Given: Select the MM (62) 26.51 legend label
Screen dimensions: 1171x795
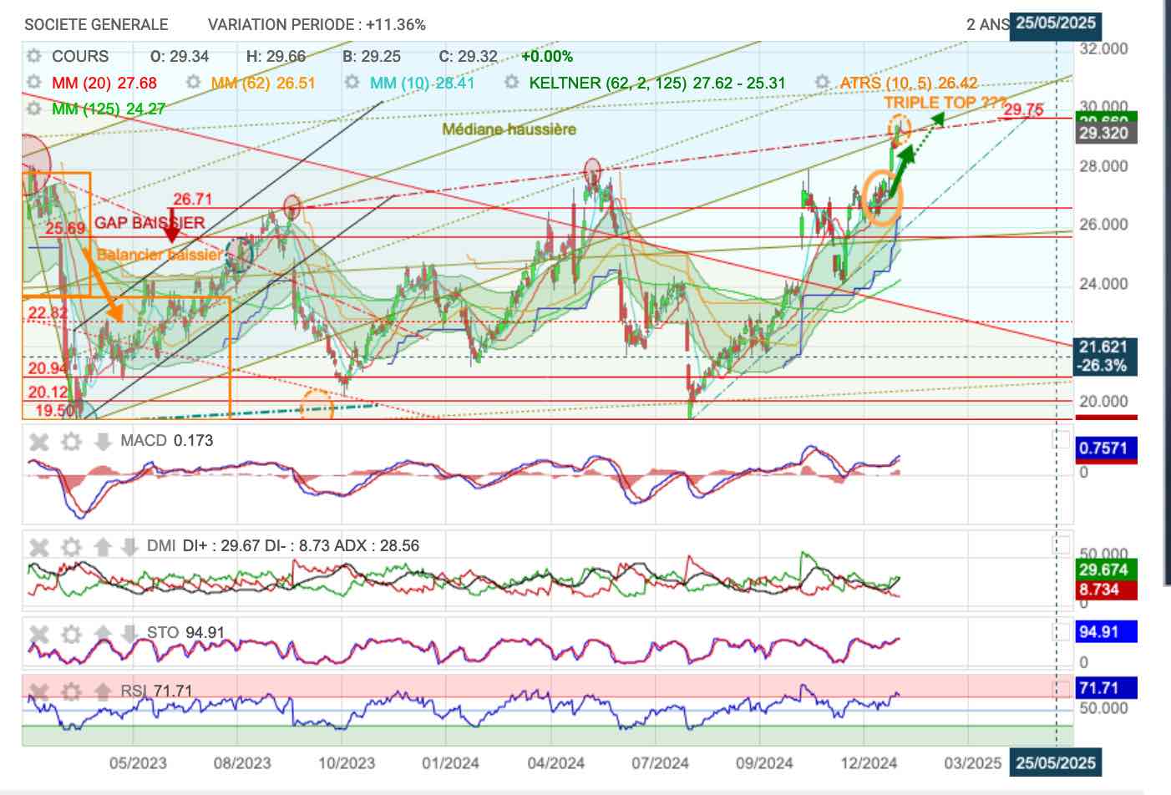Looking at the screenshot, I should point(263,83).
